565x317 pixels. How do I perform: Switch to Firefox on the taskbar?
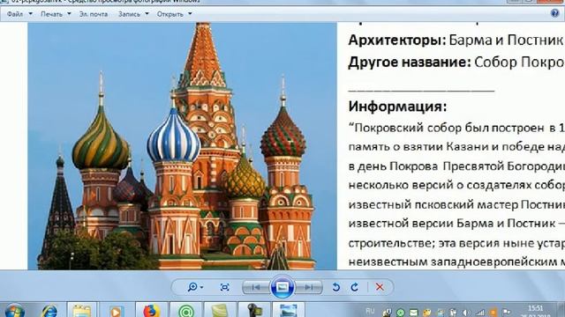point(151,311)
